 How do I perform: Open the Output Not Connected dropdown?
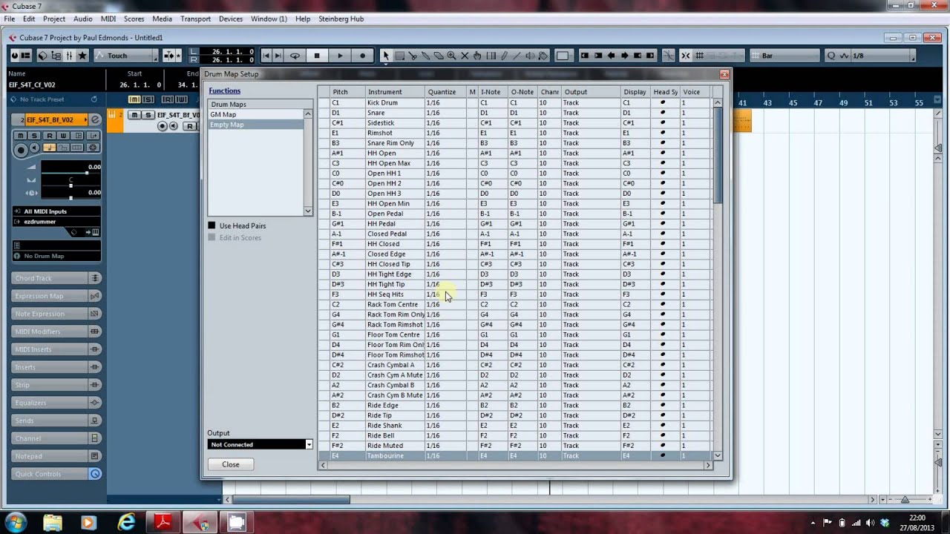[x=260, y=444]
